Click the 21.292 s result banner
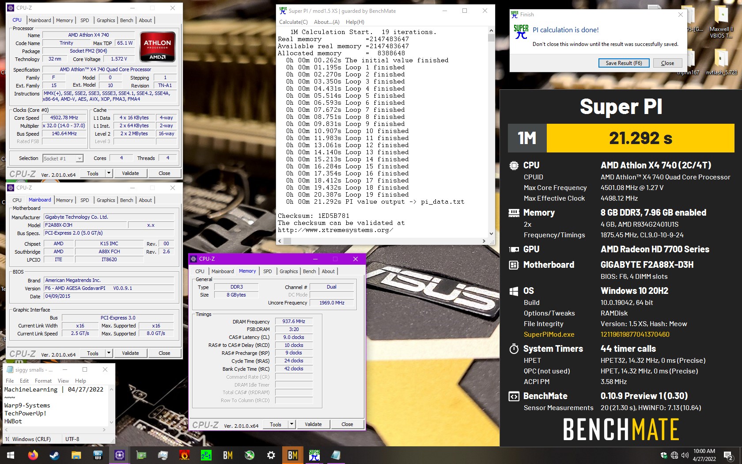The height and width of the screenshot is (464, 742). (x=640, y=138)
